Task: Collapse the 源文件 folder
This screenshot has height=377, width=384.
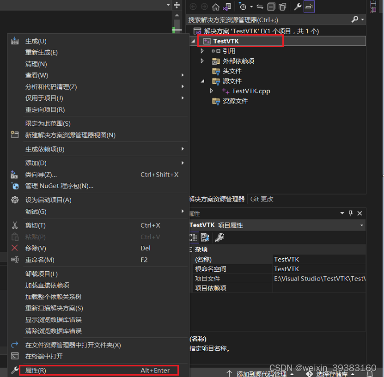Action: pyautogui.click(x=202, y=81)
